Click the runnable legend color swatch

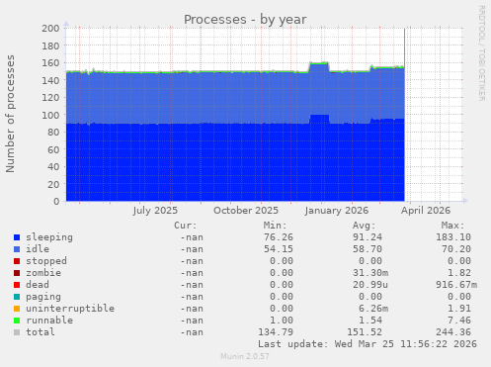[17, 321]
